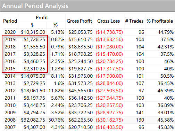Click the Gross Profit column header
Image resolution: width=175 pixels, height=131 pixels.
pyautogui.click(x=80, y=21)
